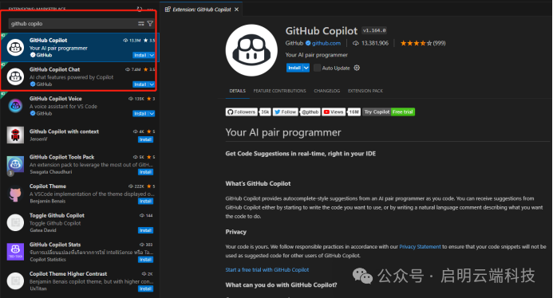The width and height of the screenshot is (553, 298).
Task: Click the five-star rating in extension header
Action: point(416,43)
